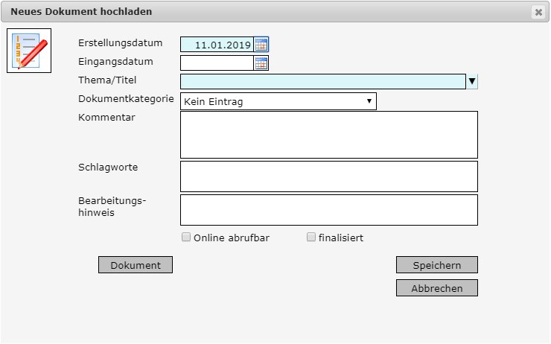Tick the finalisiert checkbox
The width and height of the screenshot is (551, 344).
click(311, 238)
